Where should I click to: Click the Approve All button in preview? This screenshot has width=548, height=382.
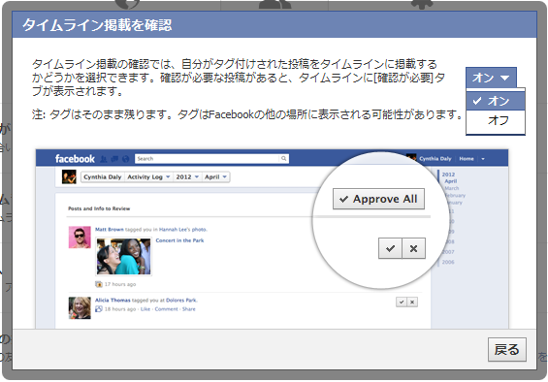tap(378, 199)
